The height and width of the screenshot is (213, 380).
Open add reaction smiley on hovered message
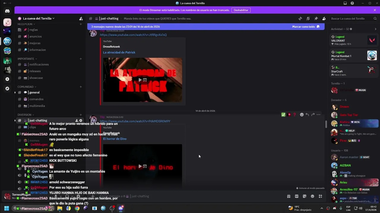tap(302, 114)
